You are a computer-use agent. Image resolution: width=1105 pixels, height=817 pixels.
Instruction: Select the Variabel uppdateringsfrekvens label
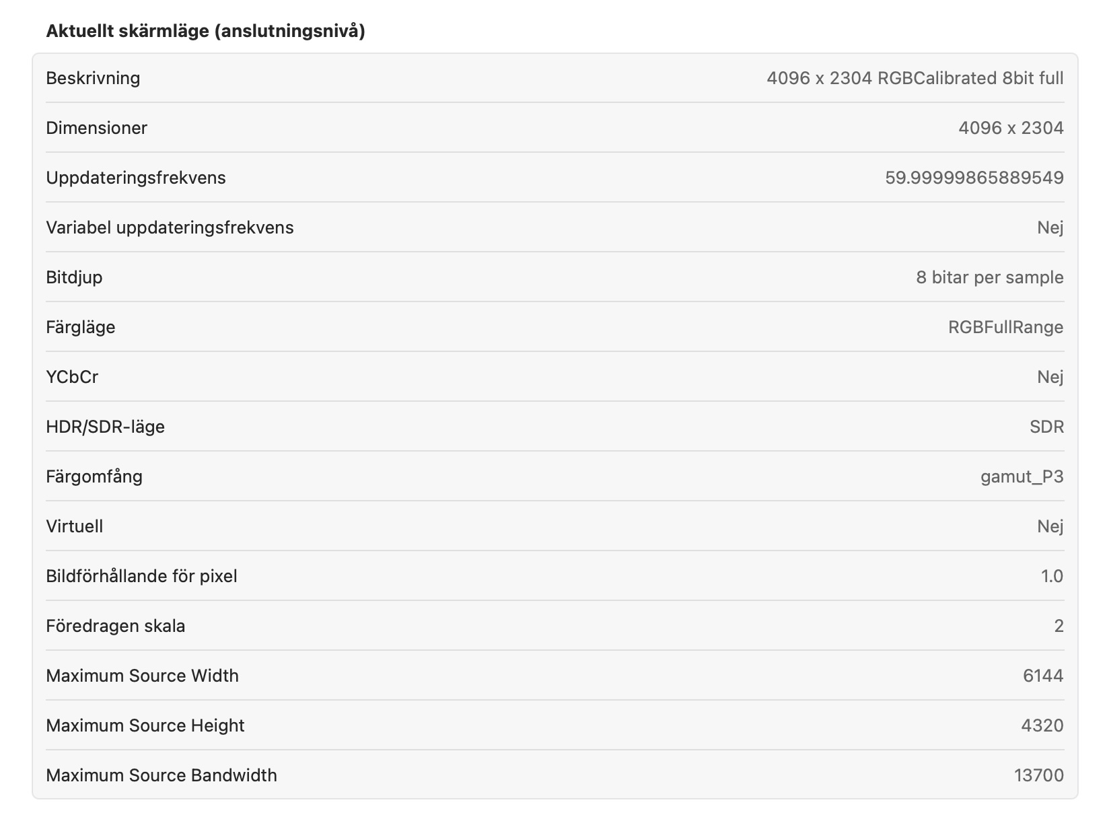170,227
